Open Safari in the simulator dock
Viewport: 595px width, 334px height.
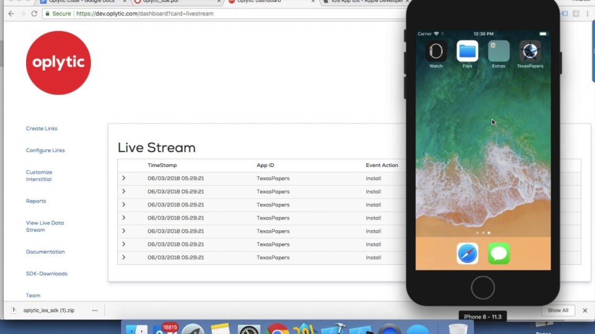pos(467,254)
